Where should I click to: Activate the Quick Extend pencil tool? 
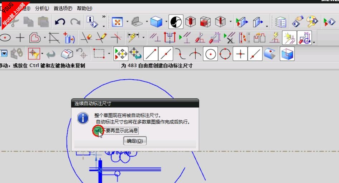pyautogui.click(x=101, y=38)
